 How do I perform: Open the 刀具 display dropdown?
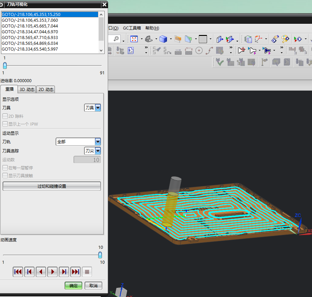[x=98, y=108]
